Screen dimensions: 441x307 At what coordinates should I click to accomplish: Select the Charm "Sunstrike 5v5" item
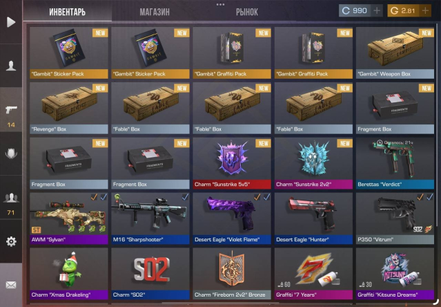click(232, 163)
